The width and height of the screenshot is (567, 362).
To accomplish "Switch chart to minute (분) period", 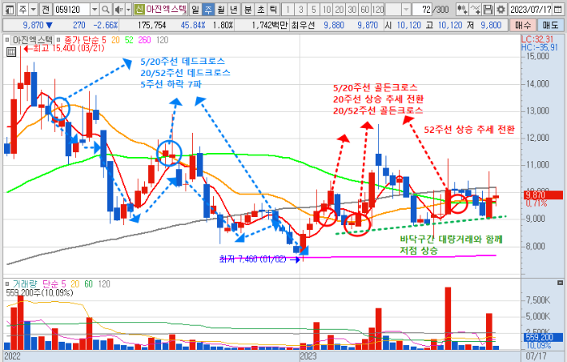I will coord(248,10).
